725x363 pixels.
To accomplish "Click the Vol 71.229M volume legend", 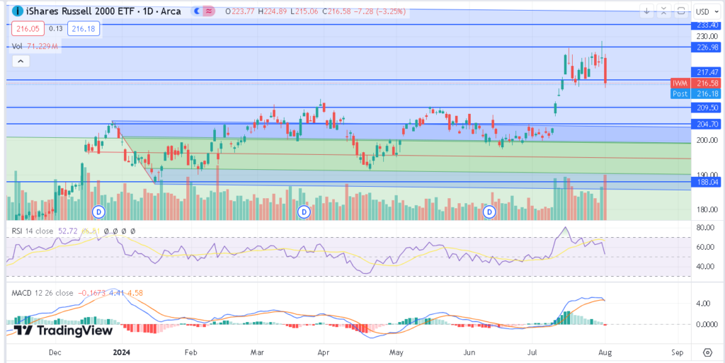I will tap(35, 47).
